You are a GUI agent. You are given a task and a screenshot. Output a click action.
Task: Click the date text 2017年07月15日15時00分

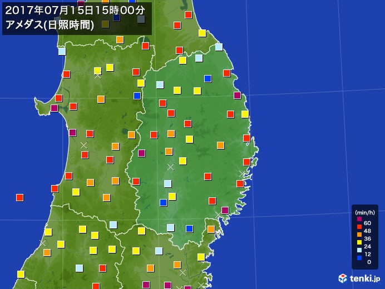click(75, 11)
